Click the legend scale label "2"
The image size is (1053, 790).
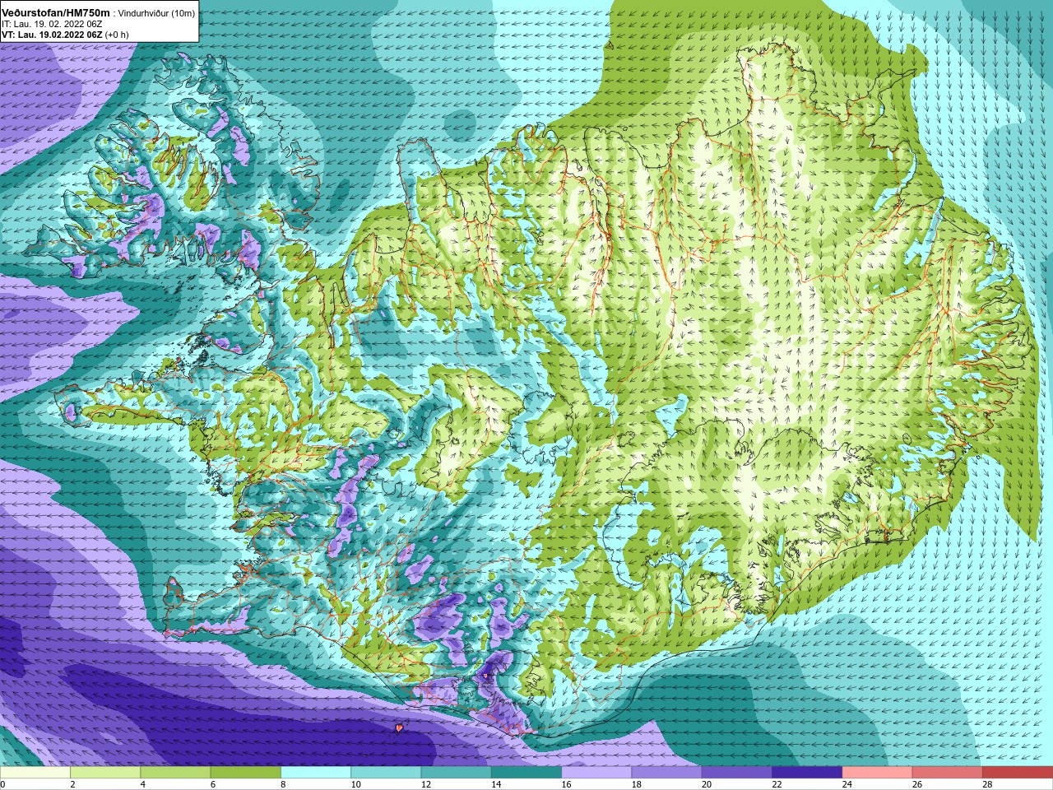72,784
